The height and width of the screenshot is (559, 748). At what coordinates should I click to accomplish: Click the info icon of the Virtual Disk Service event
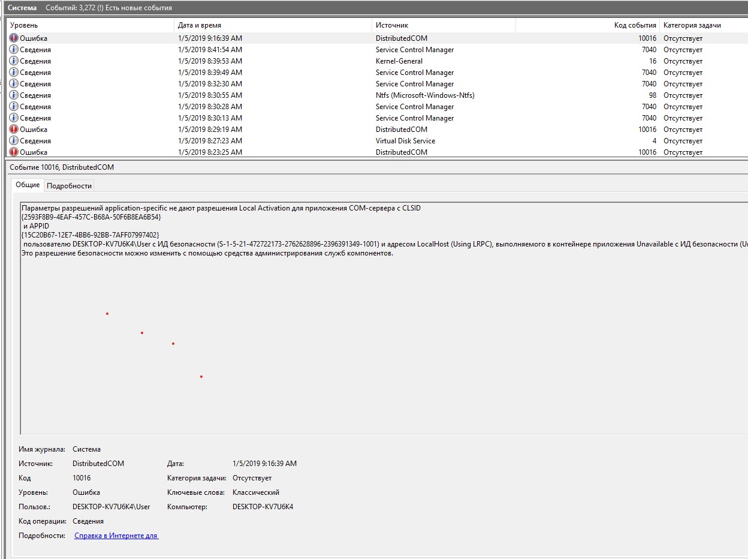[14, 141]
